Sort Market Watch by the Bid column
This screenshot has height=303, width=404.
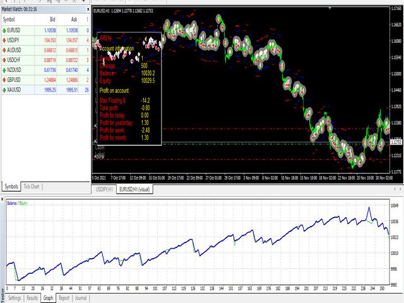(52, 19)
